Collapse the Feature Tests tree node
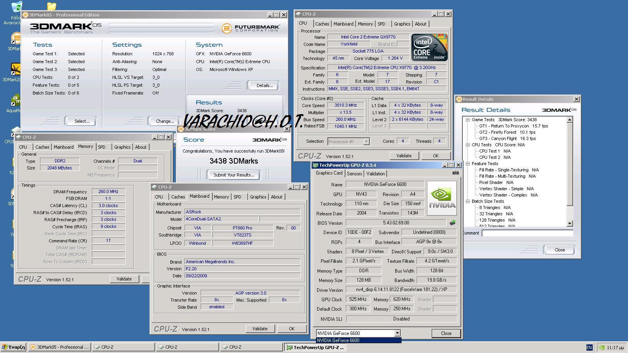This screenshot has width=628, height=353. [x=467, y=164]
